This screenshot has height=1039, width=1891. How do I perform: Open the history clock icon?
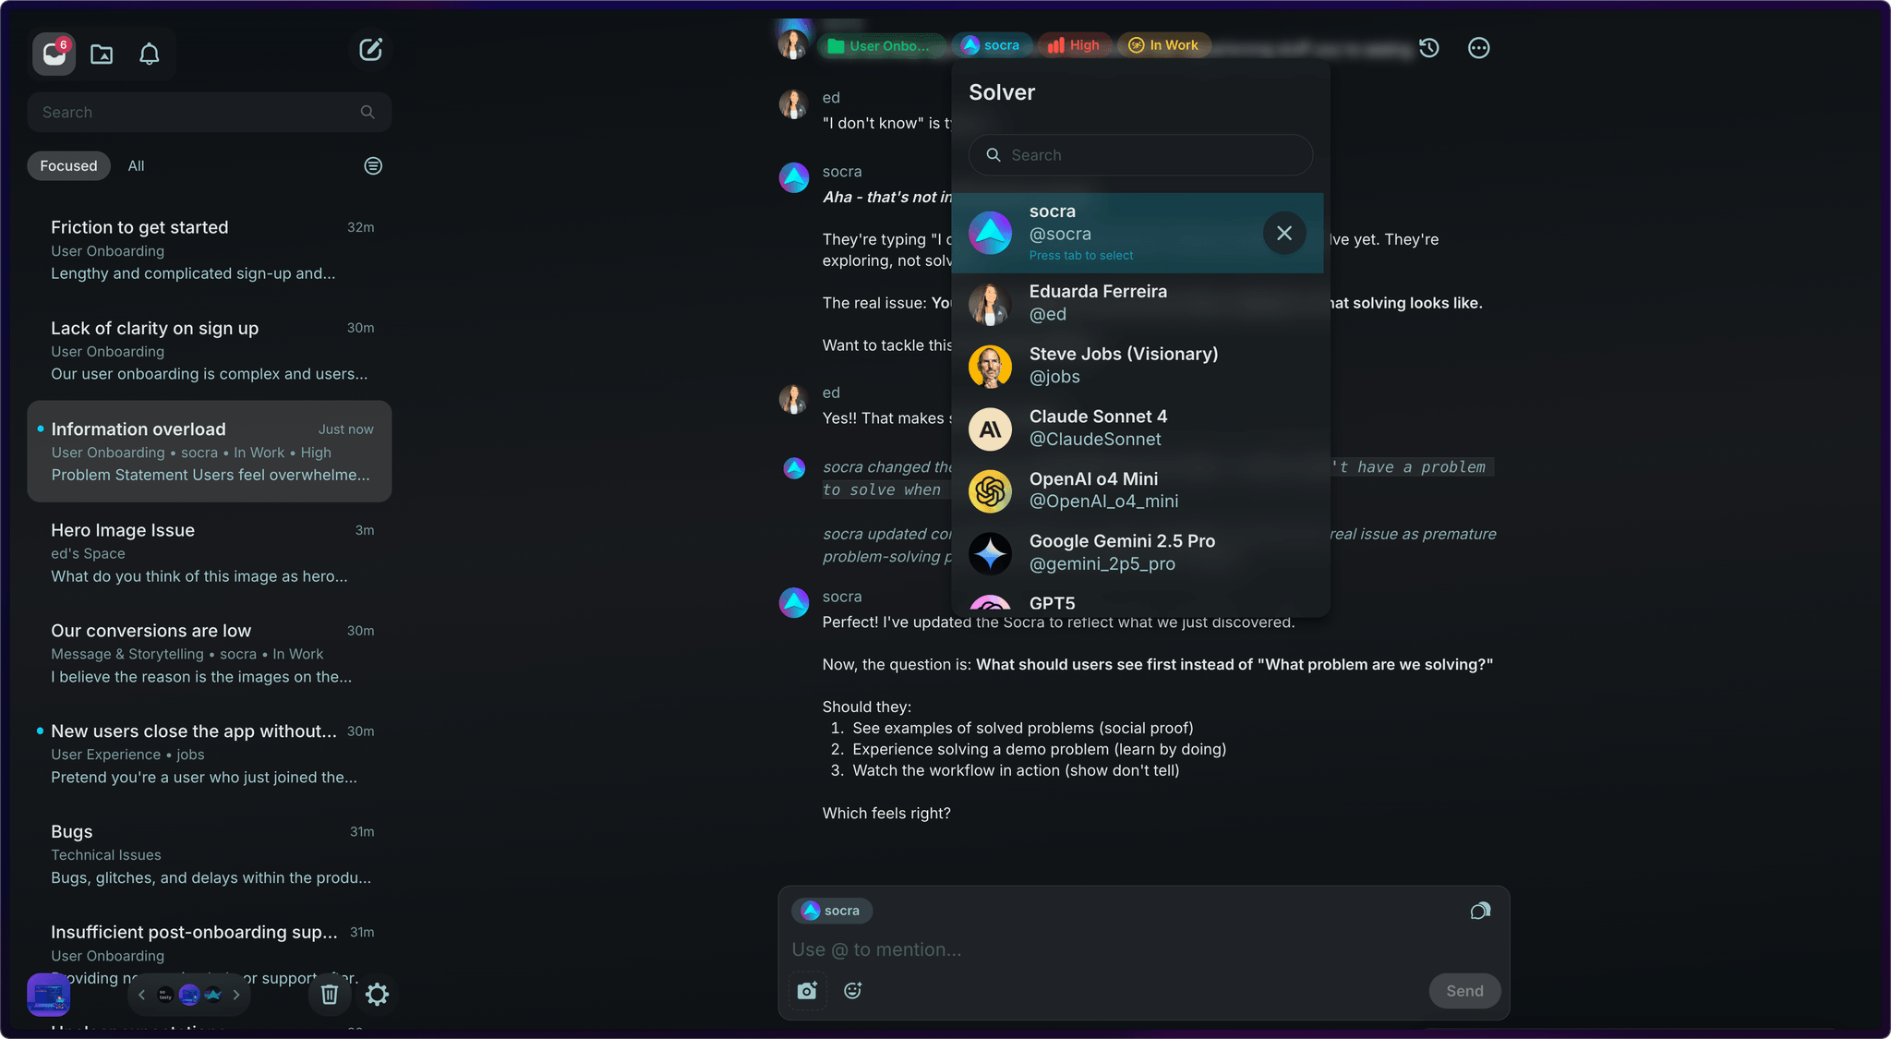pos(1428,48)
